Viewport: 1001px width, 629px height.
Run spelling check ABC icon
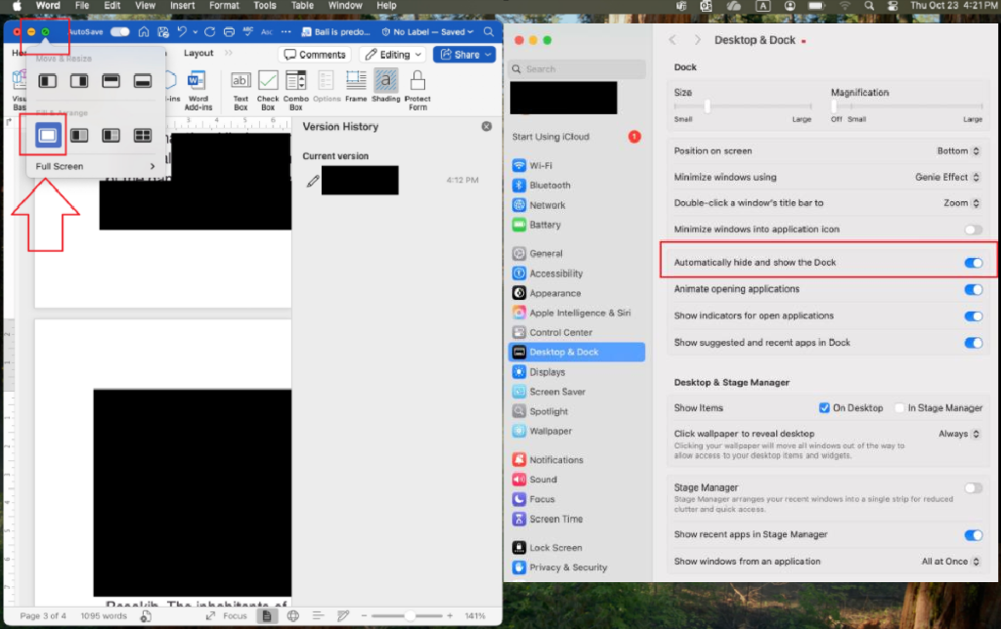[248, 32]
